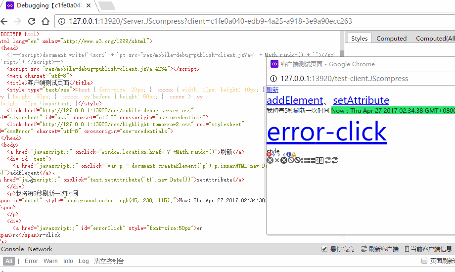Screen dimensions: 455x272
Task: Click the blue right chevron icon
Action: pyautogui.click(x=273, y=155)
